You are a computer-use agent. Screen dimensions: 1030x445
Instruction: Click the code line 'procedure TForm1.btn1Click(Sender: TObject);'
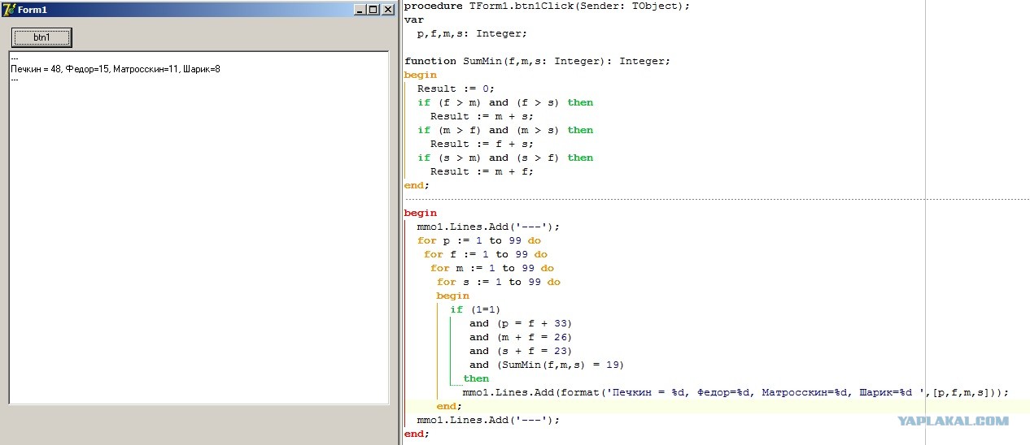547,6
